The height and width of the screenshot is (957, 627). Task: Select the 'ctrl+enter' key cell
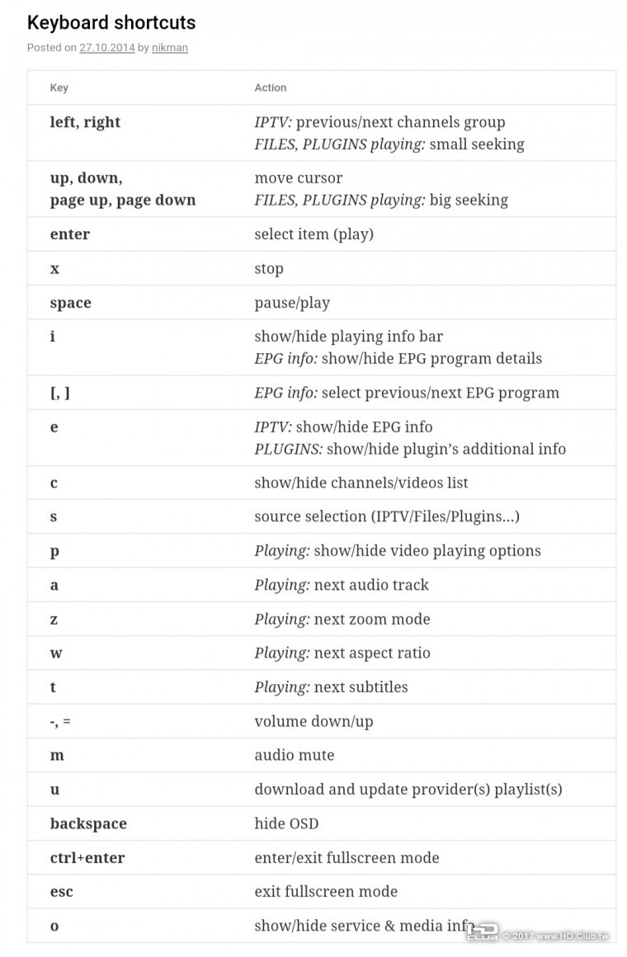click(x=87, y=858)
